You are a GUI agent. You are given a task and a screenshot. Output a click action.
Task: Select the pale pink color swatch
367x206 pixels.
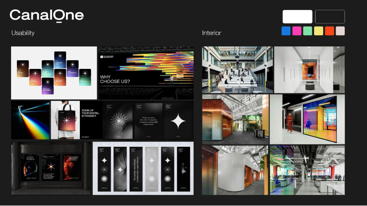[x=340, y=31]
